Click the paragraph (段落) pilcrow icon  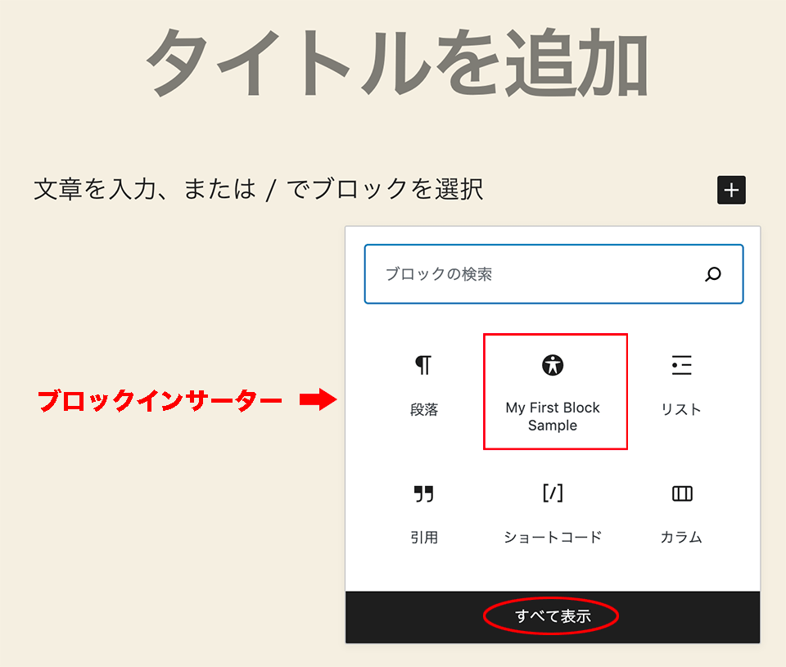pos(423,366)
